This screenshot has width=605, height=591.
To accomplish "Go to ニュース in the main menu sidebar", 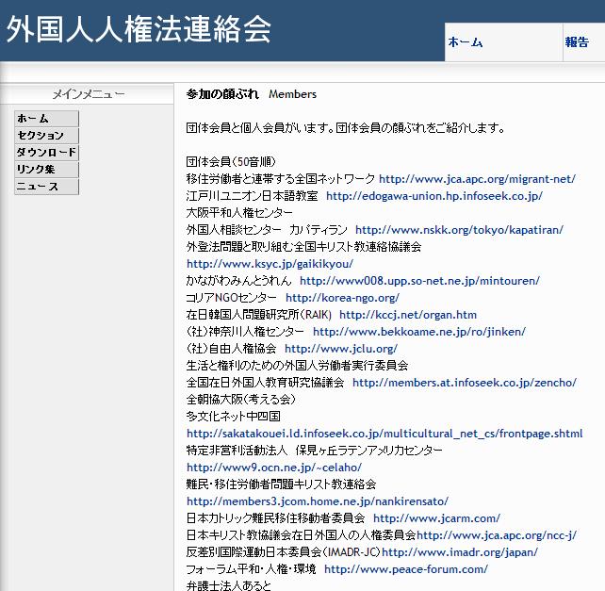I will click(x=47, y=187).
